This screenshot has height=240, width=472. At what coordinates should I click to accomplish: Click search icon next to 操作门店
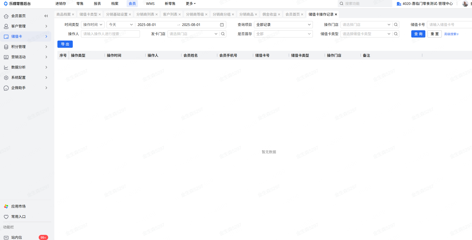(396, 25)
